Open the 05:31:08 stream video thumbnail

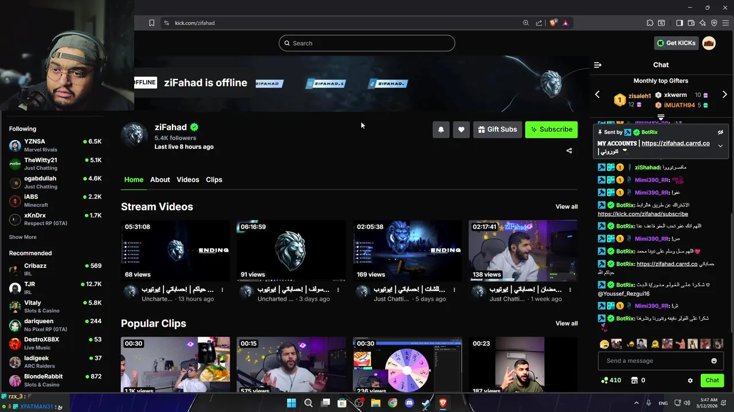[175, 251]
